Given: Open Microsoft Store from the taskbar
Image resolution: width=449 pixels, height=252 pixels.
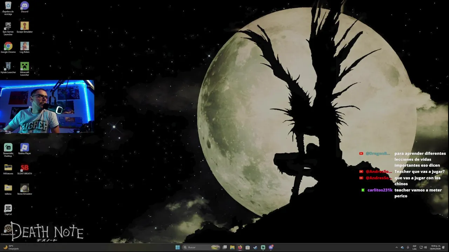Looking at the screenshot, I should tap(248, 247).
